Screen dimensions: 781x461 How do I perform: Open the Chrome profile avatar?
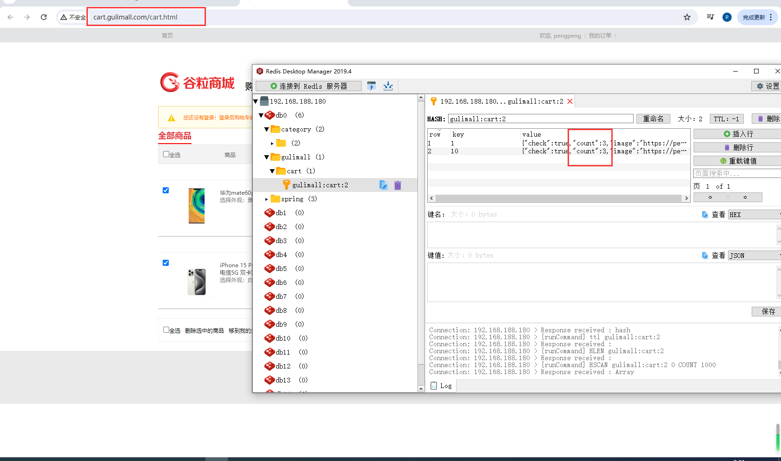pyautogui.click(x=727, y=17)
